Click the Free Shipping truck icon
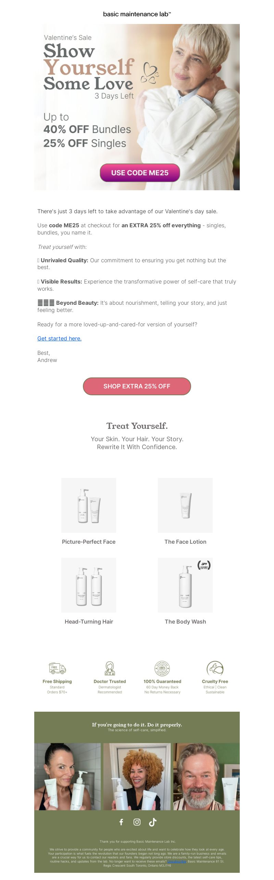Screen dimensions: 274x880 (x=57, y=668)
